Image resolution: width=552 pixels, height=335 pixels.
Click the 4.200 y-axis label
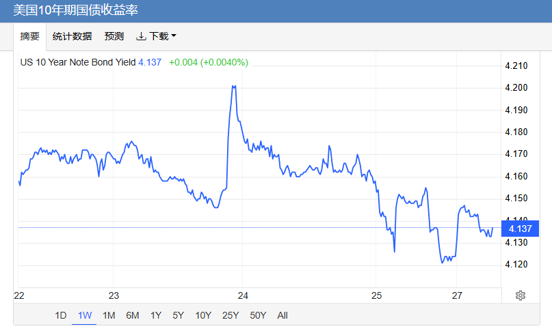(516, 87)
